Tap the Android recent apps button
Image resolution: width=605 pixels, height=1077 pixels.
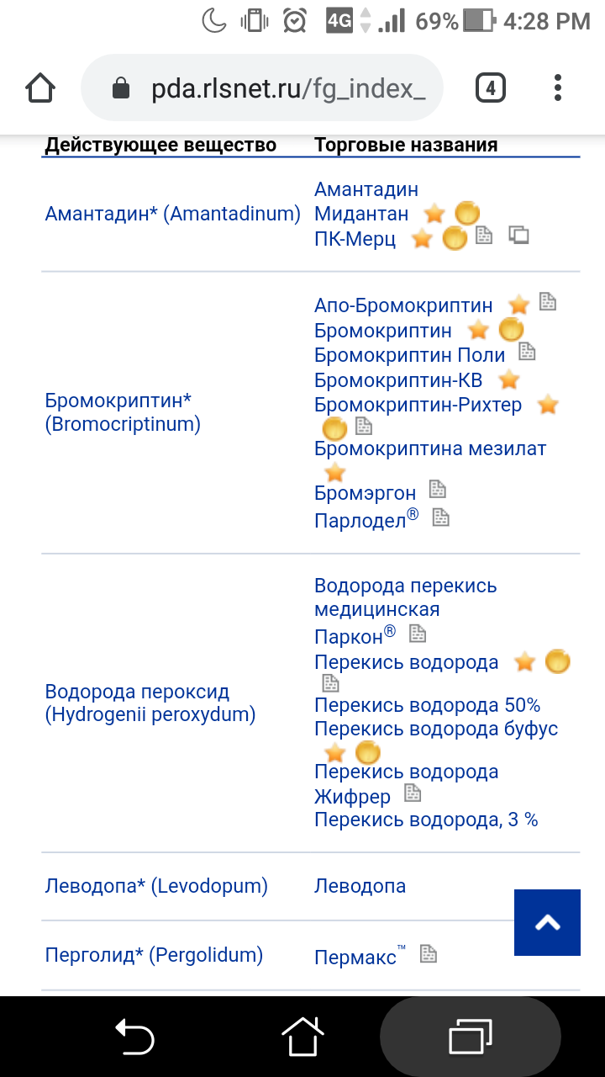pos(470,1036)
